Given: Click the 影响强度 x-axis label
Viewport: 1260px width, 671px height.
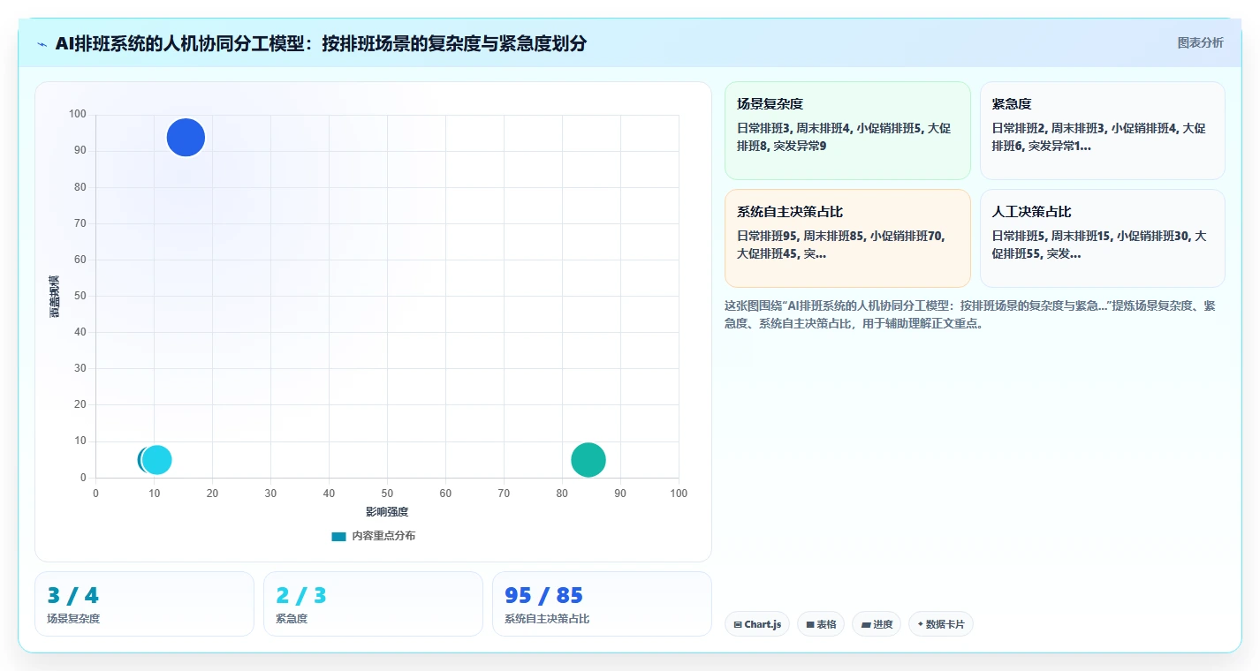Looking at the screenshot, I should pos(387,511).
